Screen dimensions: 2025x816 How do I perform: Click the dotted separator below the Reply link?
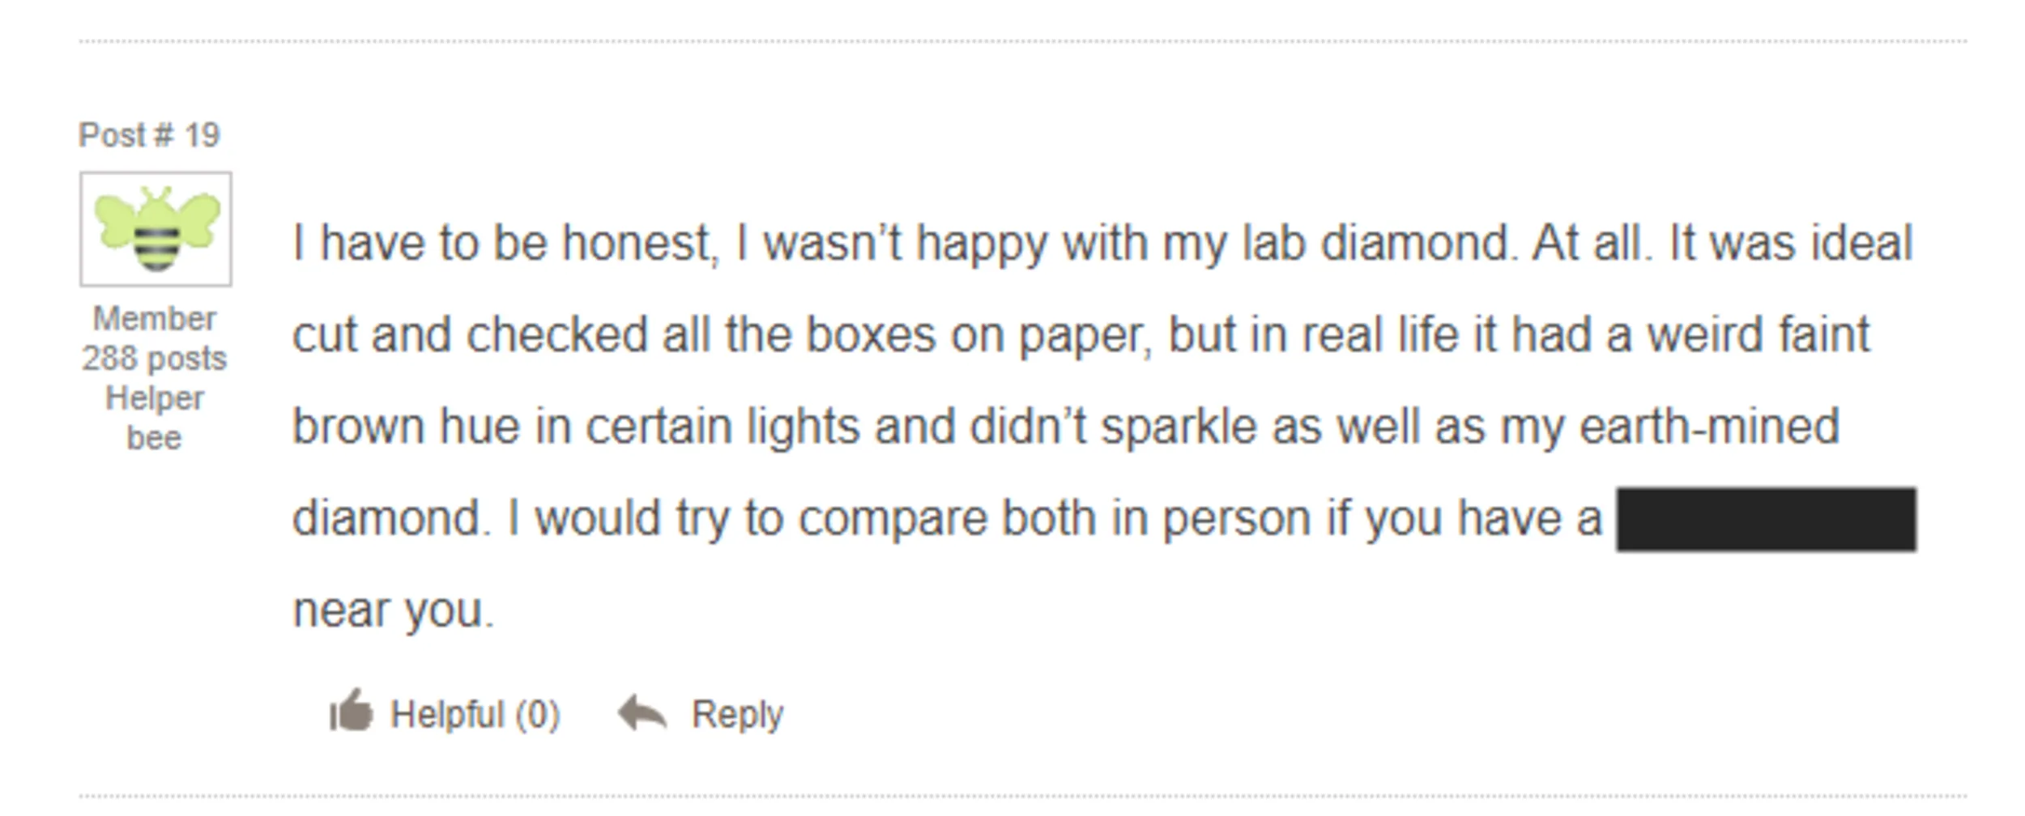(1023, 797)
